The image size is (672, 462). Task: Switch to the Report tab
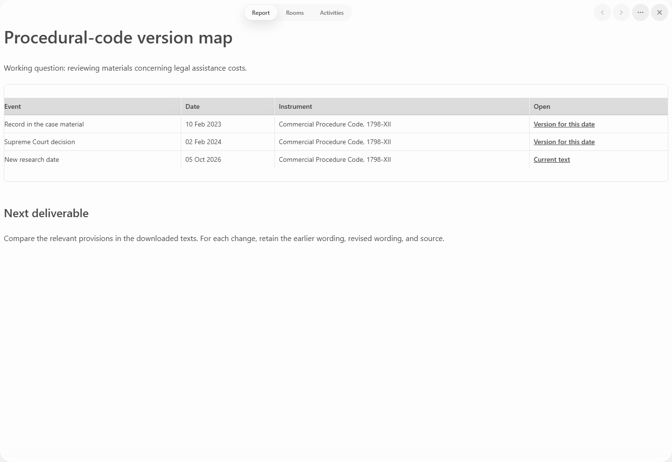tap(261, 13)
